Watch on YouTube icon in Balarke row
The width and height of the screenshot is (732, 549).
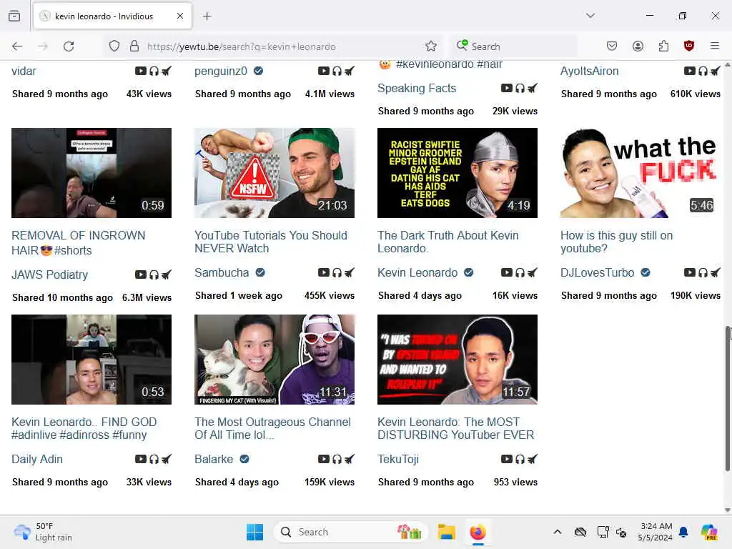324,459
